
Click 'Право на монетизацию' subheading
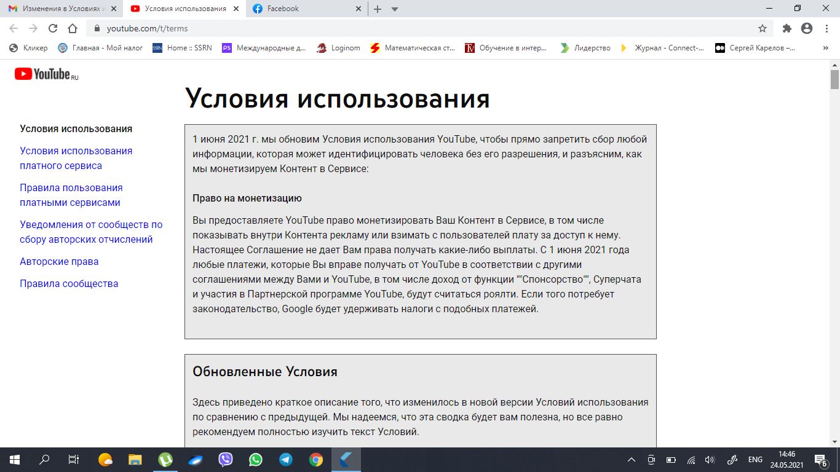247,198
